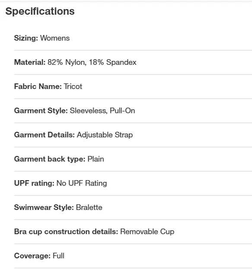Screen dimensions: 252x270
Task: Select the Fabric Name label
Action: [x=38, y=86]
